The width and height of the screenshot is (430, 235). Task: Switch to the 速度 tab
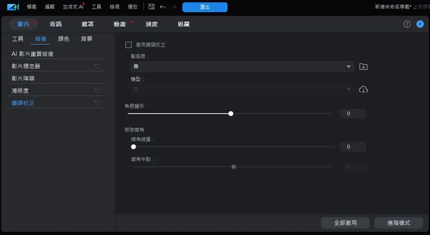pyautogui.click(x=152, y=24)
